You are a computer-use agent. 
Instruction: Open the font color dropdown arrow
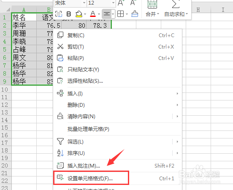99,14
